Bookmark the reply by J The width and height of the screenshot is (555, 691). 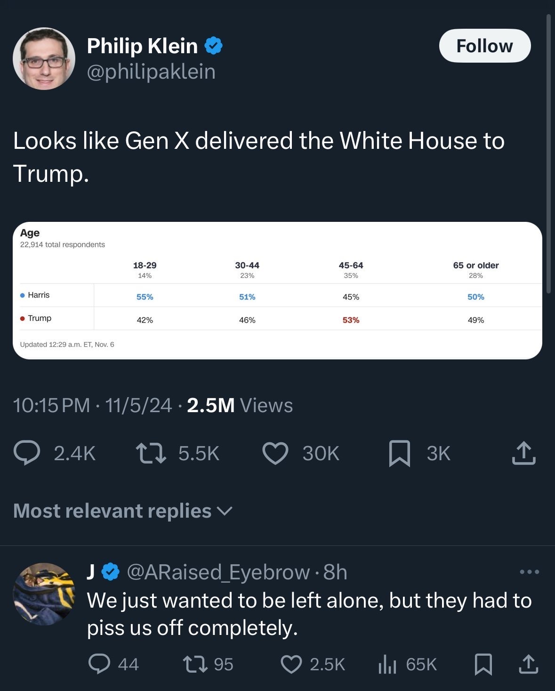483,664
